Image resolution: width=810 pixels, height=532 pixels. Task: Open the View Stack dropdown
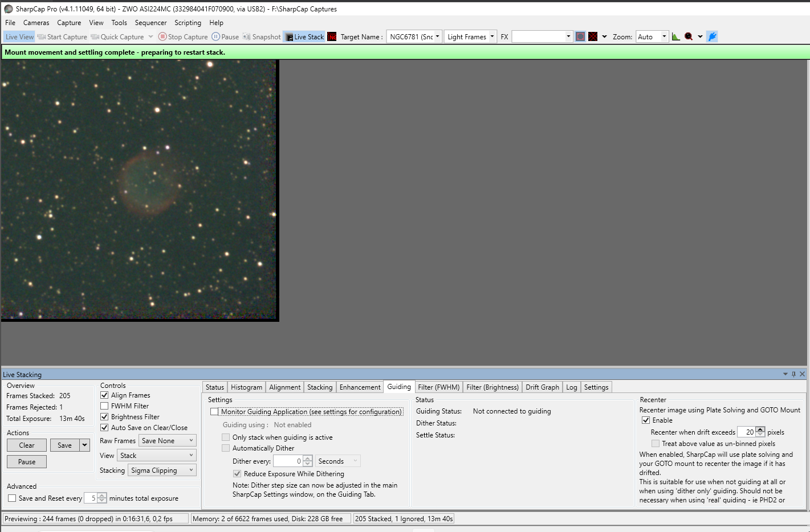coord(157,455)
